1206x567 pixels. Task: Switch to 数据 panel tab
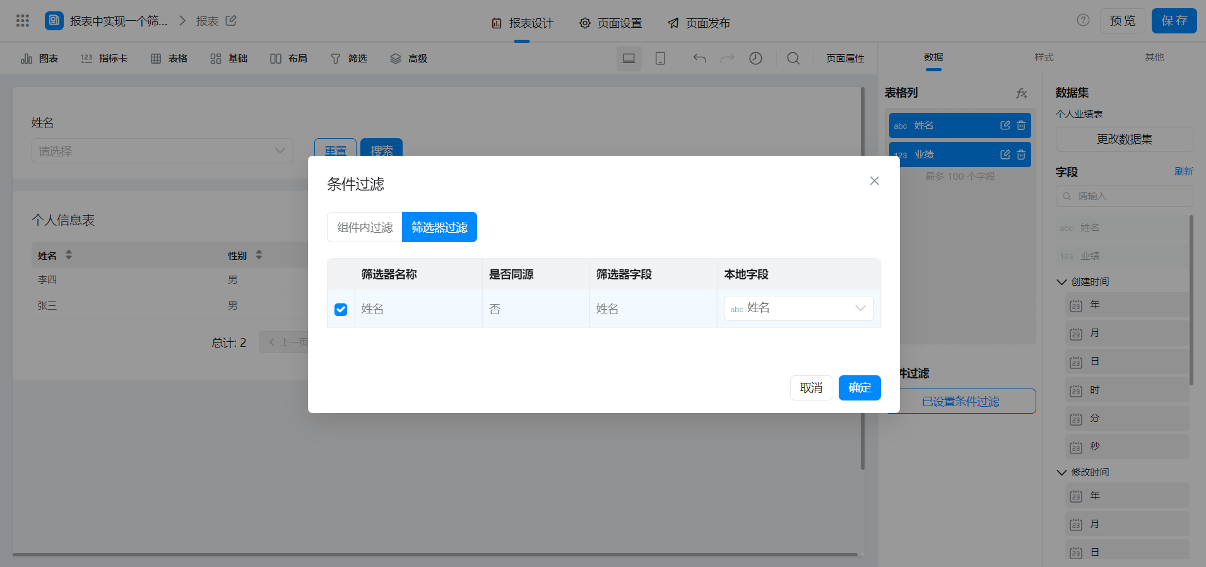[933, 57]
